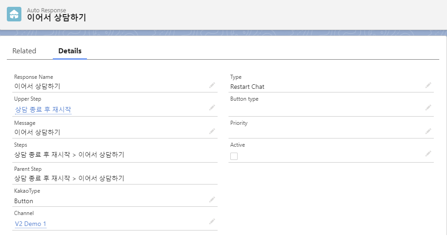Edit Button type with pencil icon
This screenshot has width=447, height=251.
(x=428, y=108)
